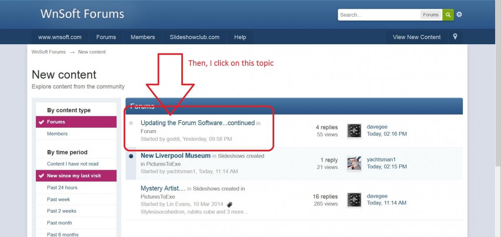Click New content breadcrumb entry
The width and height of the screenshot is (501, 237).
coord(92,52)
